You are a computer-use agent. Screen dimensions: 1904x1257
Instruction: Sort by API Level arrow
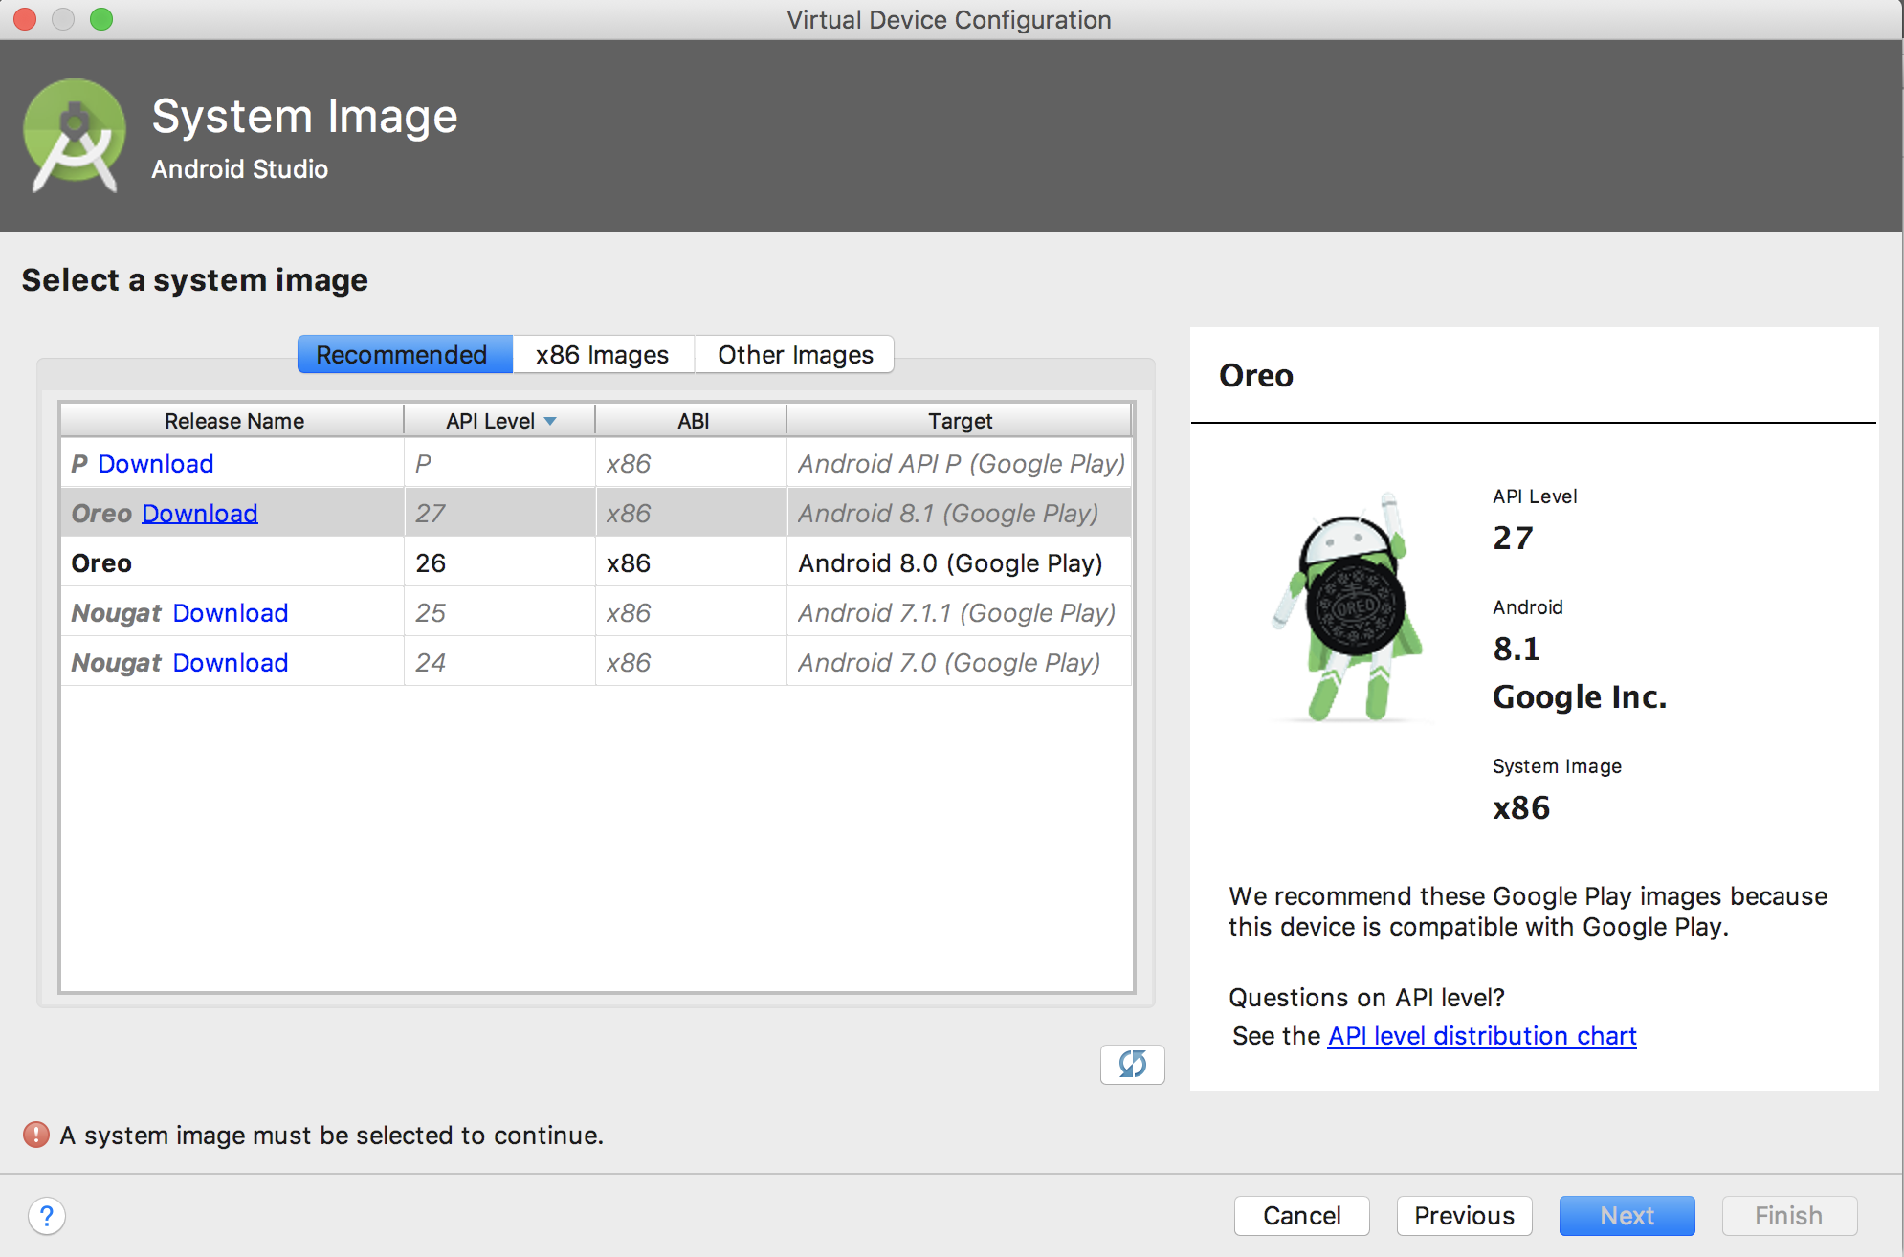pyautogui.click(x=550, y=421)
